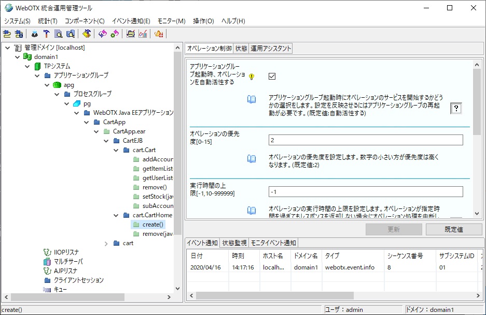The image size is (486, 315).
Task: Click the book icon beside priority description
Action: pos(252,159)
